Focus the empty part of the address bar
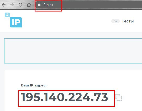Screen dimensions: 142x111 100,5
